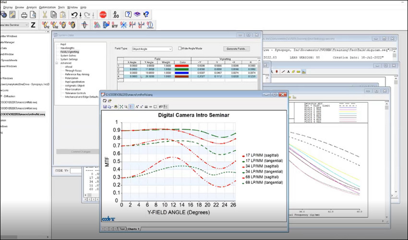Click the Generate Fields button
Image resolution: width=408 pixels, height=240 pixels.
click(x=237, y=48)
